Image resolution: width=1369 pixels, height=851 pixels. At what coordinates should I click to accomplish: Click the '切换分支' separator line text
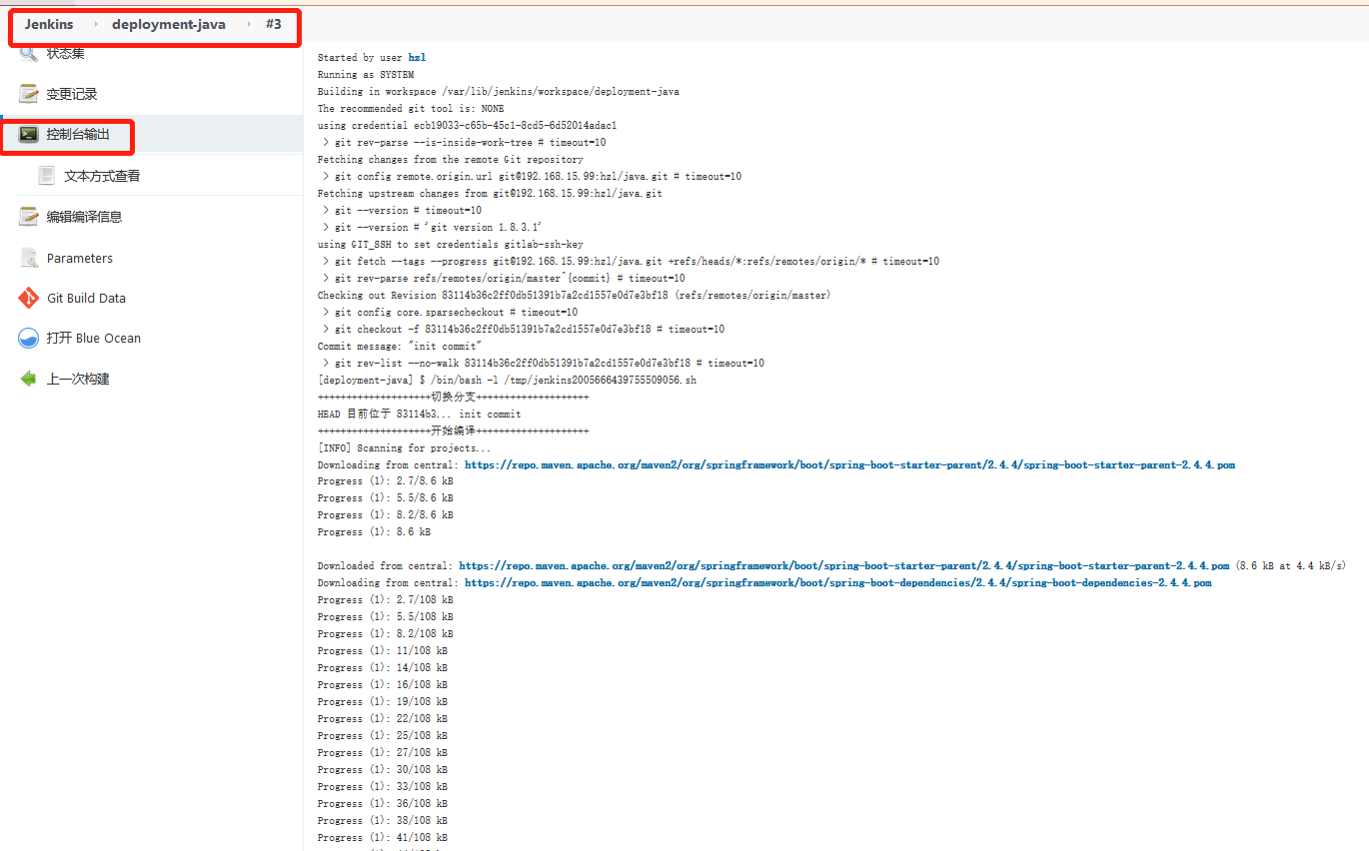(454, 398)
